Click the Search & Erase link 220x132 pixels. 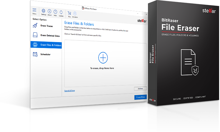point(70,91)
